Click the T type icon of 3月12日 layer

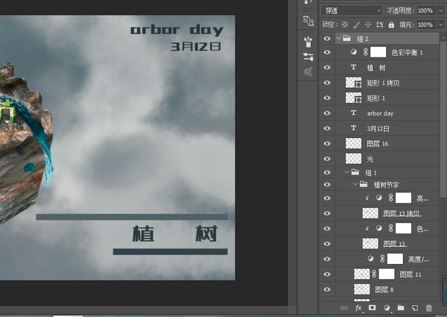[x=353, y=128]
